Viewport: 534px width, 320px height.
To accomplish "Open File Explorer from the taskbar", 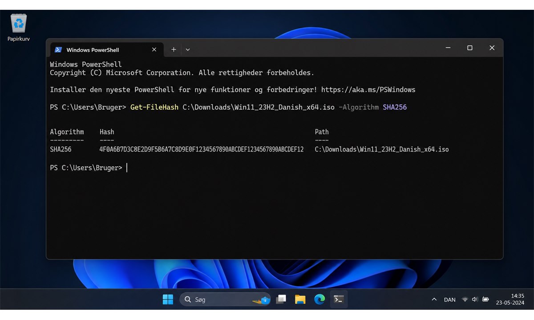I will [x=300, y=300].
